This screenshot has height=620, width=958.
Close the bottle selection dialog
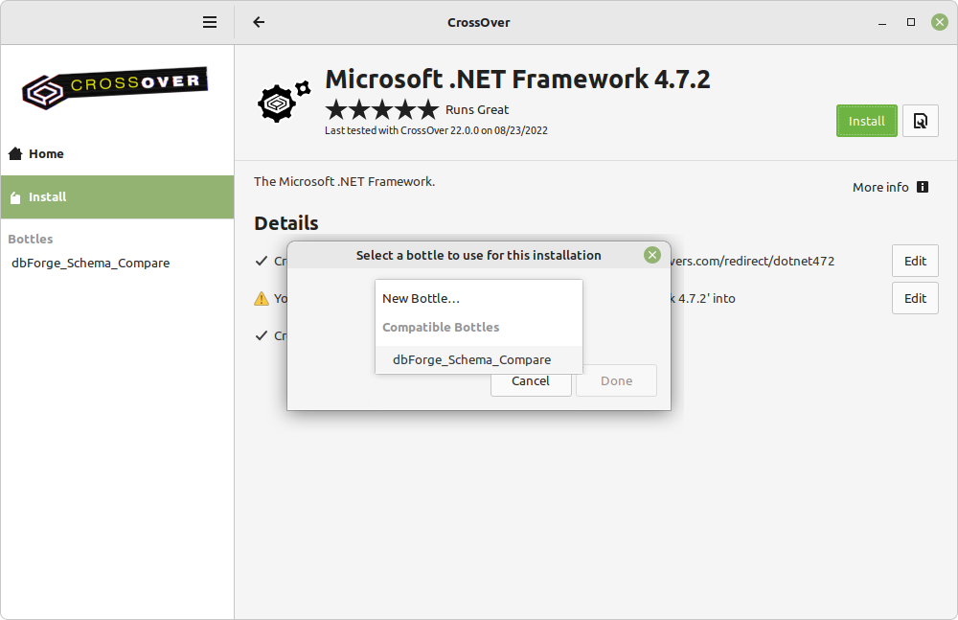point(652,255)
